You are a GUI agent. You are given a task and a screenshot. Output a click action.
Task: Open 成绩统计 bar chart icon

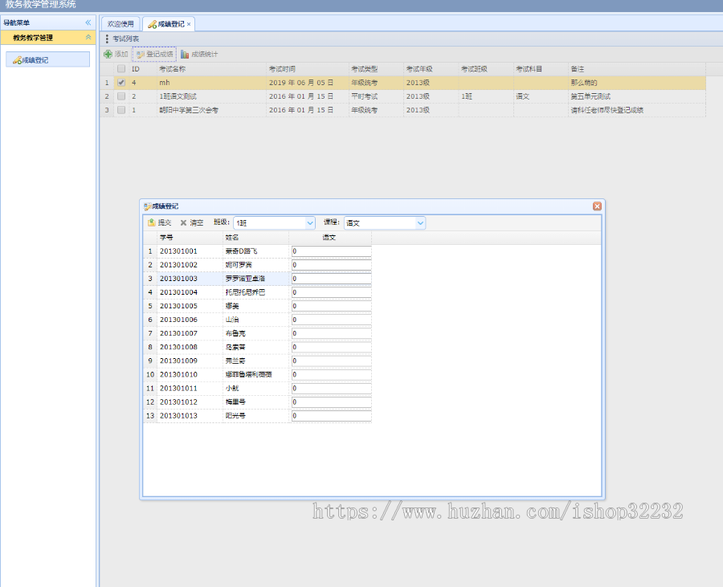[x=186, y=55]
